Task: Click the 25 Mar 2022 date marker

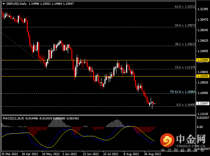Action: tap(10, 154)
